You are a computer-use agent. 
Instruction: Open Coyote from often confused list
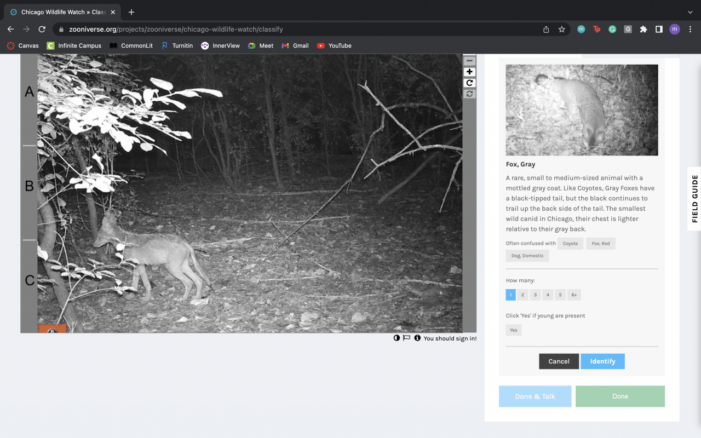570,244
